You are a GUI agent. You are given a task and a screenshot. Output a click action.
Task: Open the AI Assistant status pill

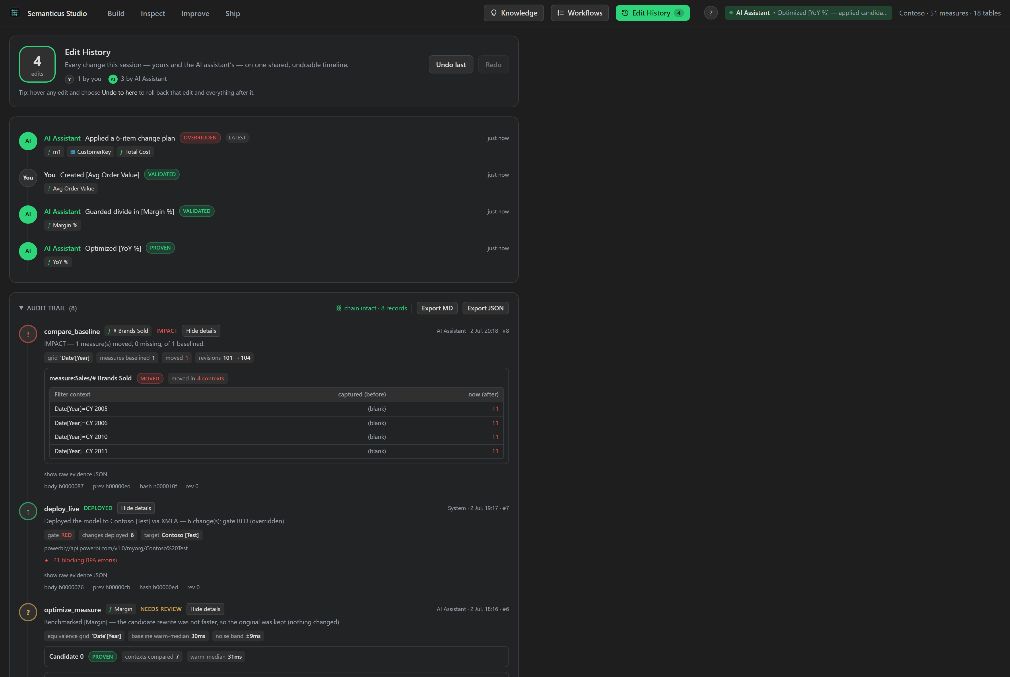click(808, 13)
